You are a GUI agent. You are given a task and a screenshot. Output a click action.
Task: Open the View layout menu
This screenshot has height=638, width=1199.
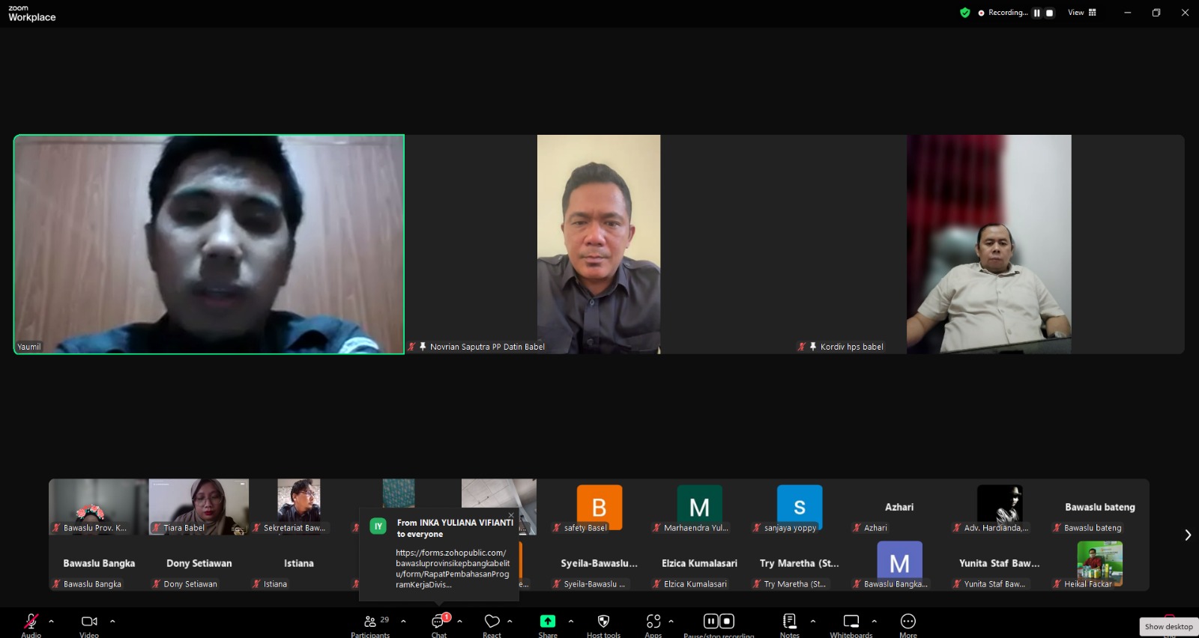1081,13
